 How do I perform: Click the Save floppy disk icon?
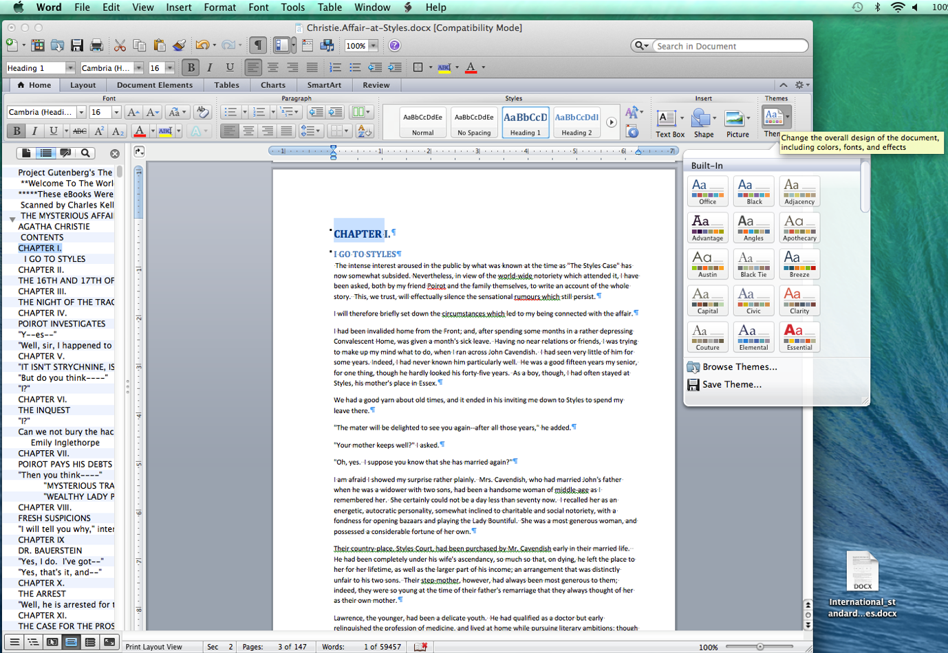(x=77, y=46)
